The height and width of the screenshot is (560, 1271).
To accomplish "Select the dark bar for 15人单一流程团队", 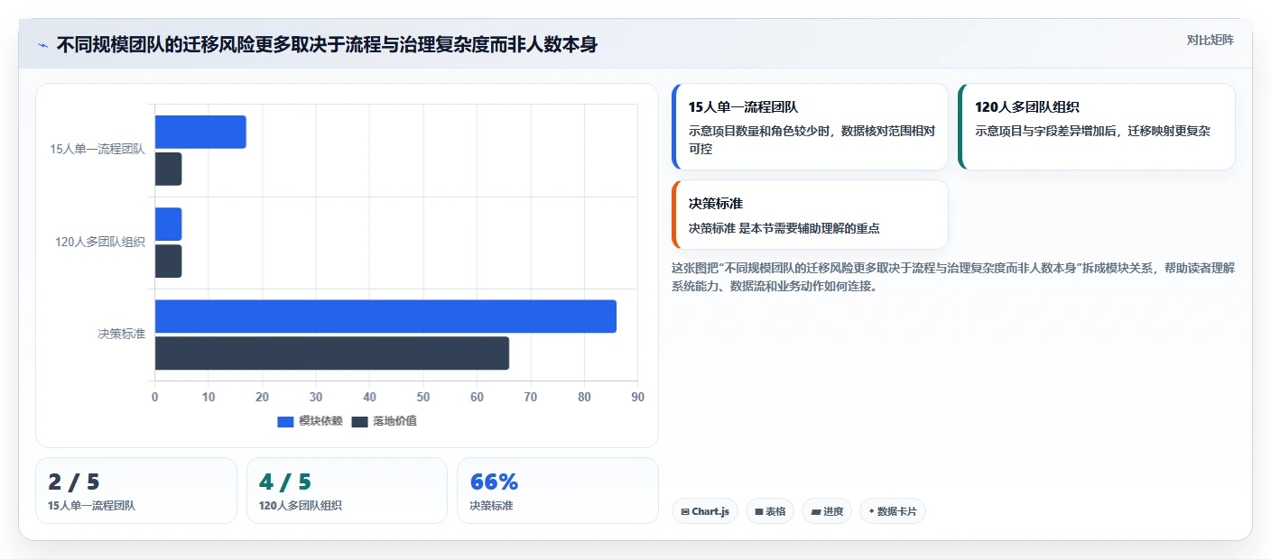I will (x=168, y=170).
